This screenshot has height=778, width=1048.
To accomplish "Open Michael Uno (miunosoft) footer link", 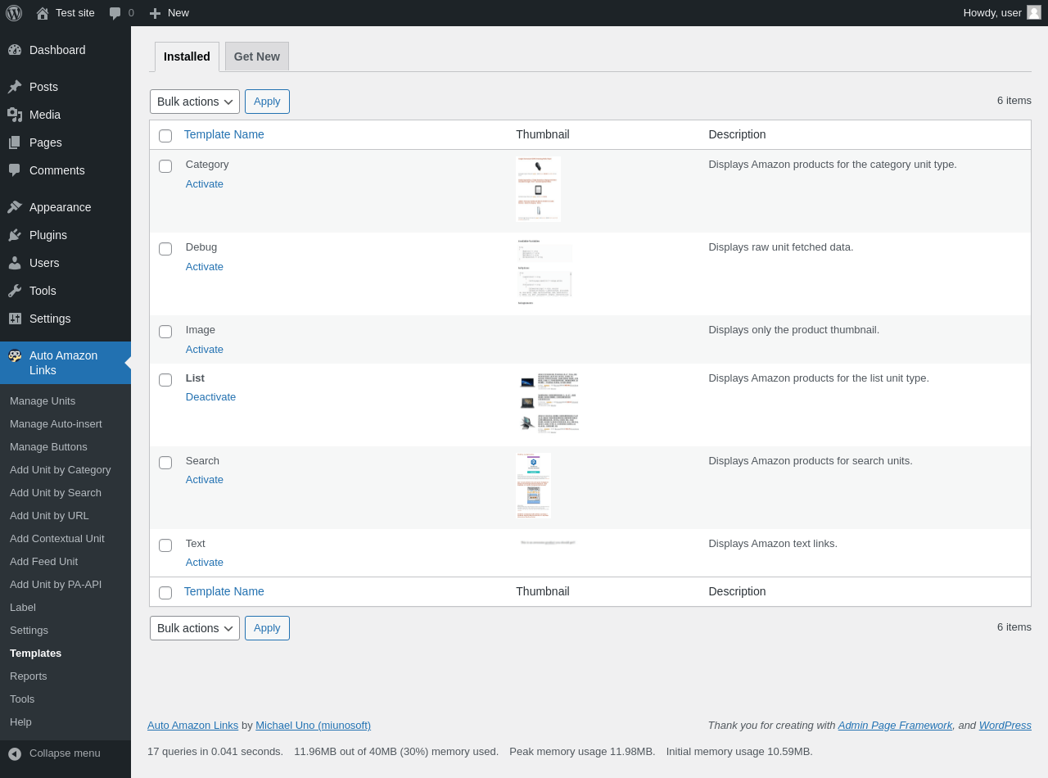I will [313, 726].
